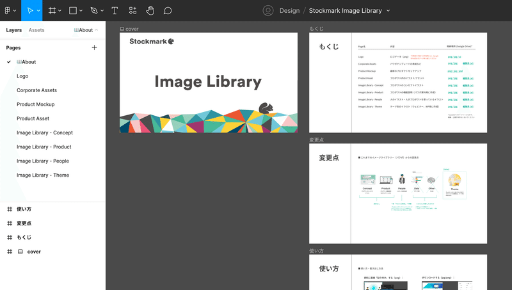This screenshot has height=290, width=512.
Task: Select the Hand tool
Action: 150,11
